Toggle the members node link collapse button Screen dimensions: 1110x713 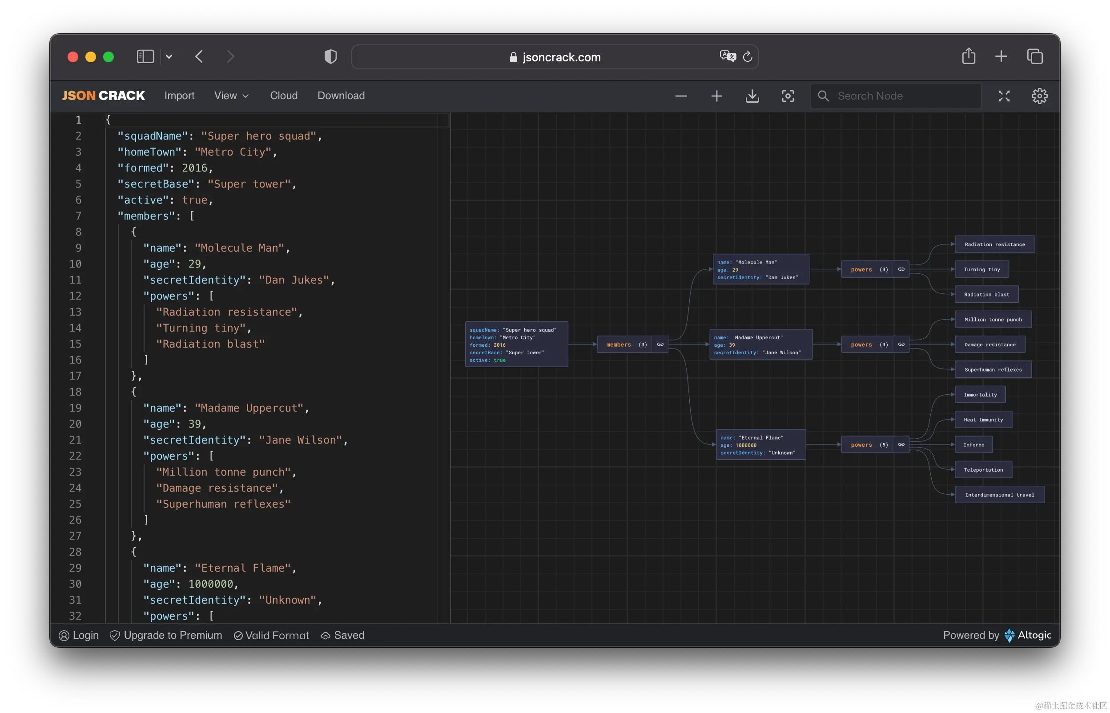tap(660, 344)
